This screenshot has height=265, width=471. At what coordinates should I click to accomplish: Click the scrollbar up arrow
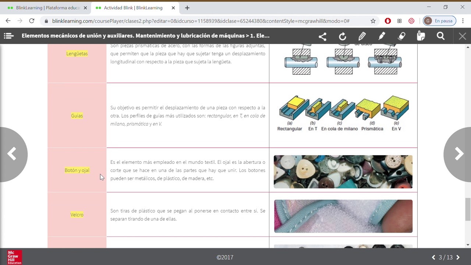pos(468,47)
